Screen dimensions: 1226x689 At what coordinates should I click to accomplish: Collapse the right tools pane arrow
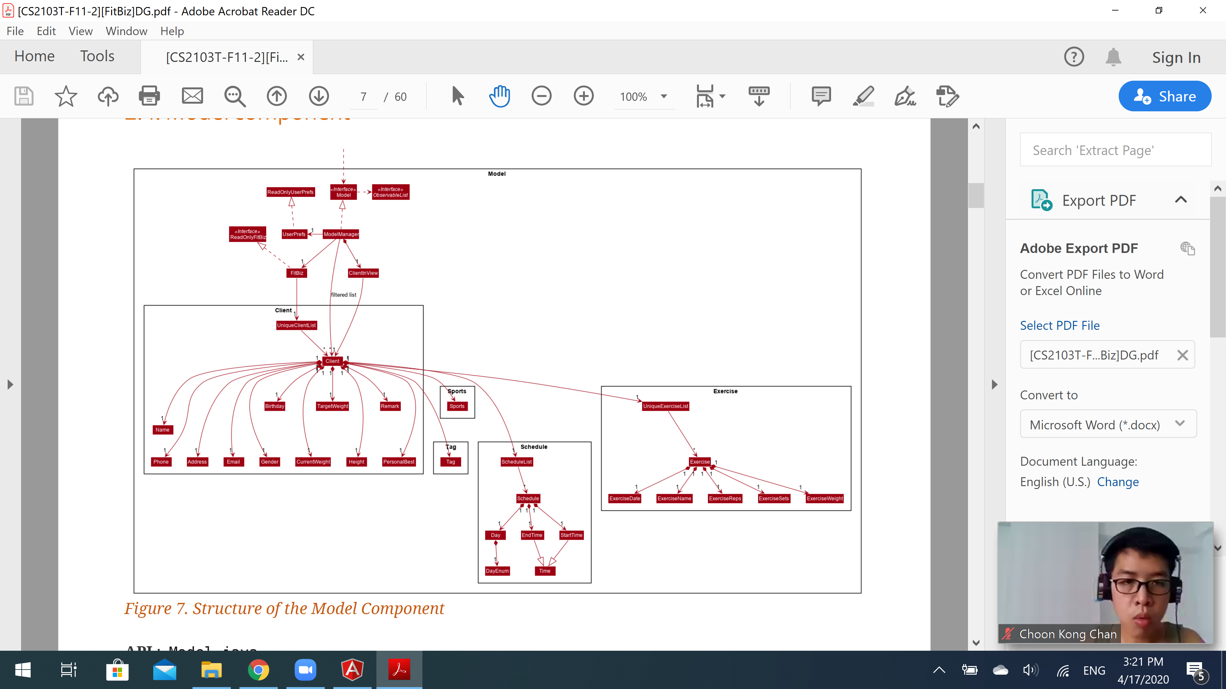tap(994, 384)
